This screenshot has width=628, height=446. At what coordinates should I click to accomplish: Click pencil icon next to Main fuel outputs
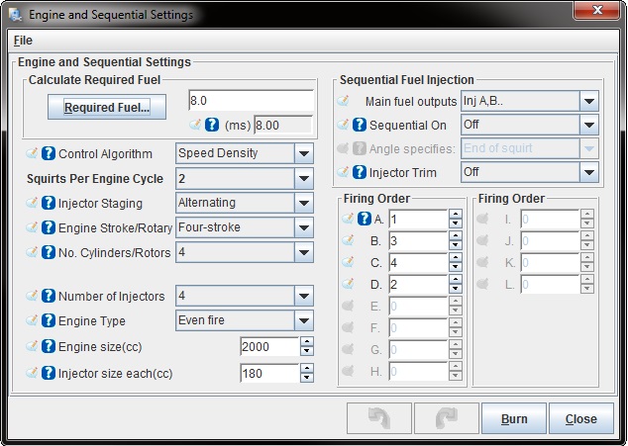coord(344,101)
